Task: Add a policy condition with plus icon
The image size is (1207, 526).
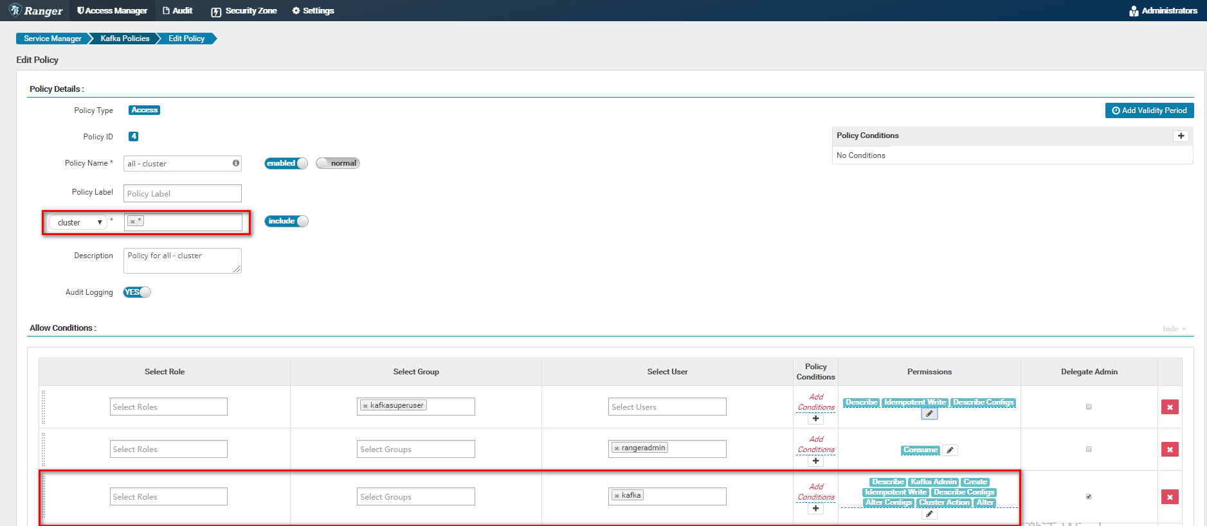Action: [x=1181, y=136]
